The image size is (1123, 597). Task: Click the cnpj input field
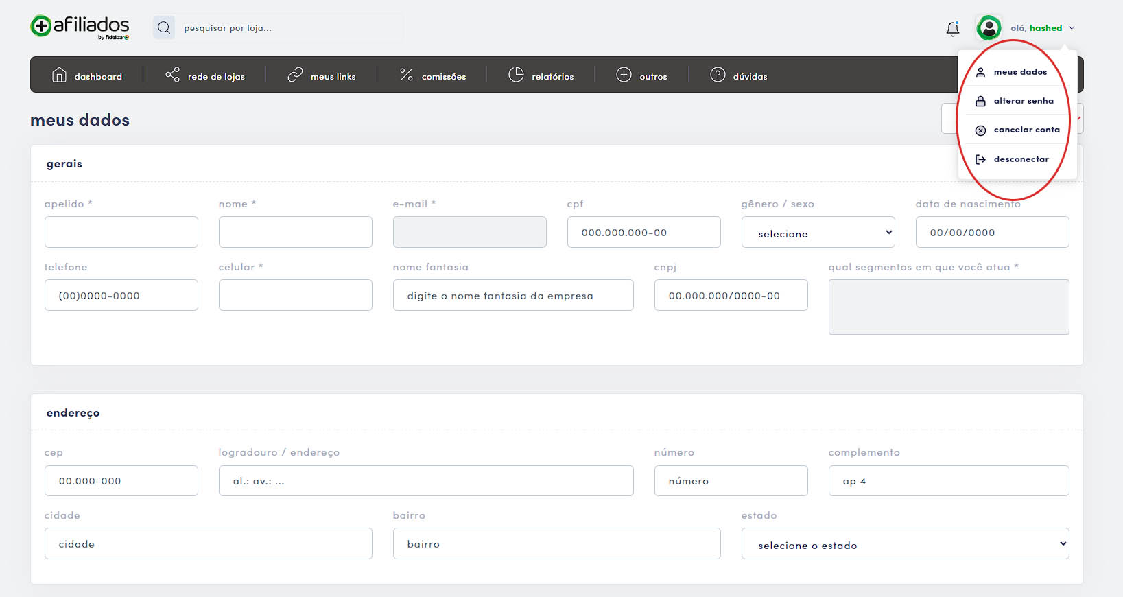(x=731, y=295)
